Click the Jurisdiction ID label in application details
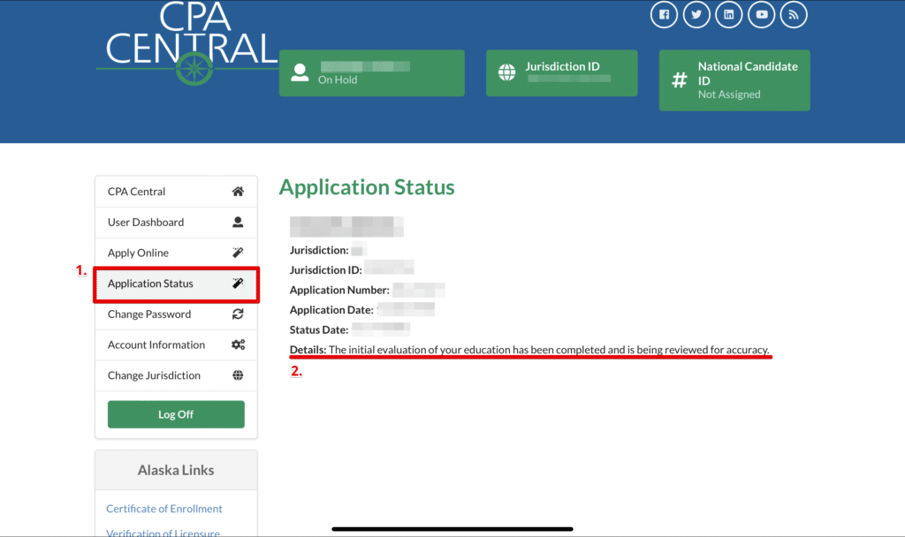Viewport: 905px width, 537px height. tap(325, 270)
